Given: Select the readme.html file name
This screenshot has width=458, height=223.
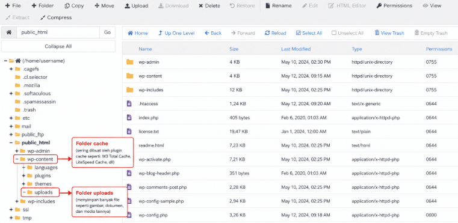Looking at the screenshot, I should (151, 145).
